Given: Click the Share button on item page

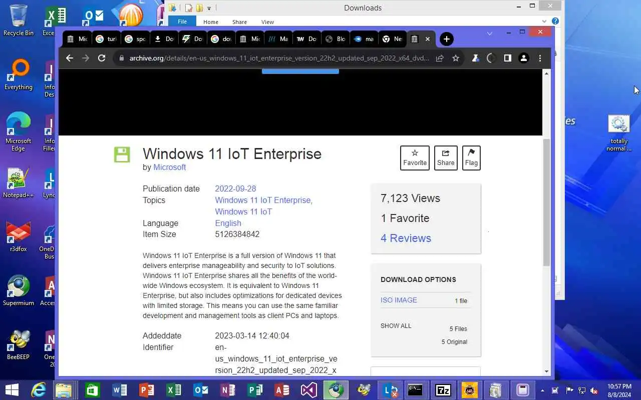Looking at the screenshot, I should 446,158.
